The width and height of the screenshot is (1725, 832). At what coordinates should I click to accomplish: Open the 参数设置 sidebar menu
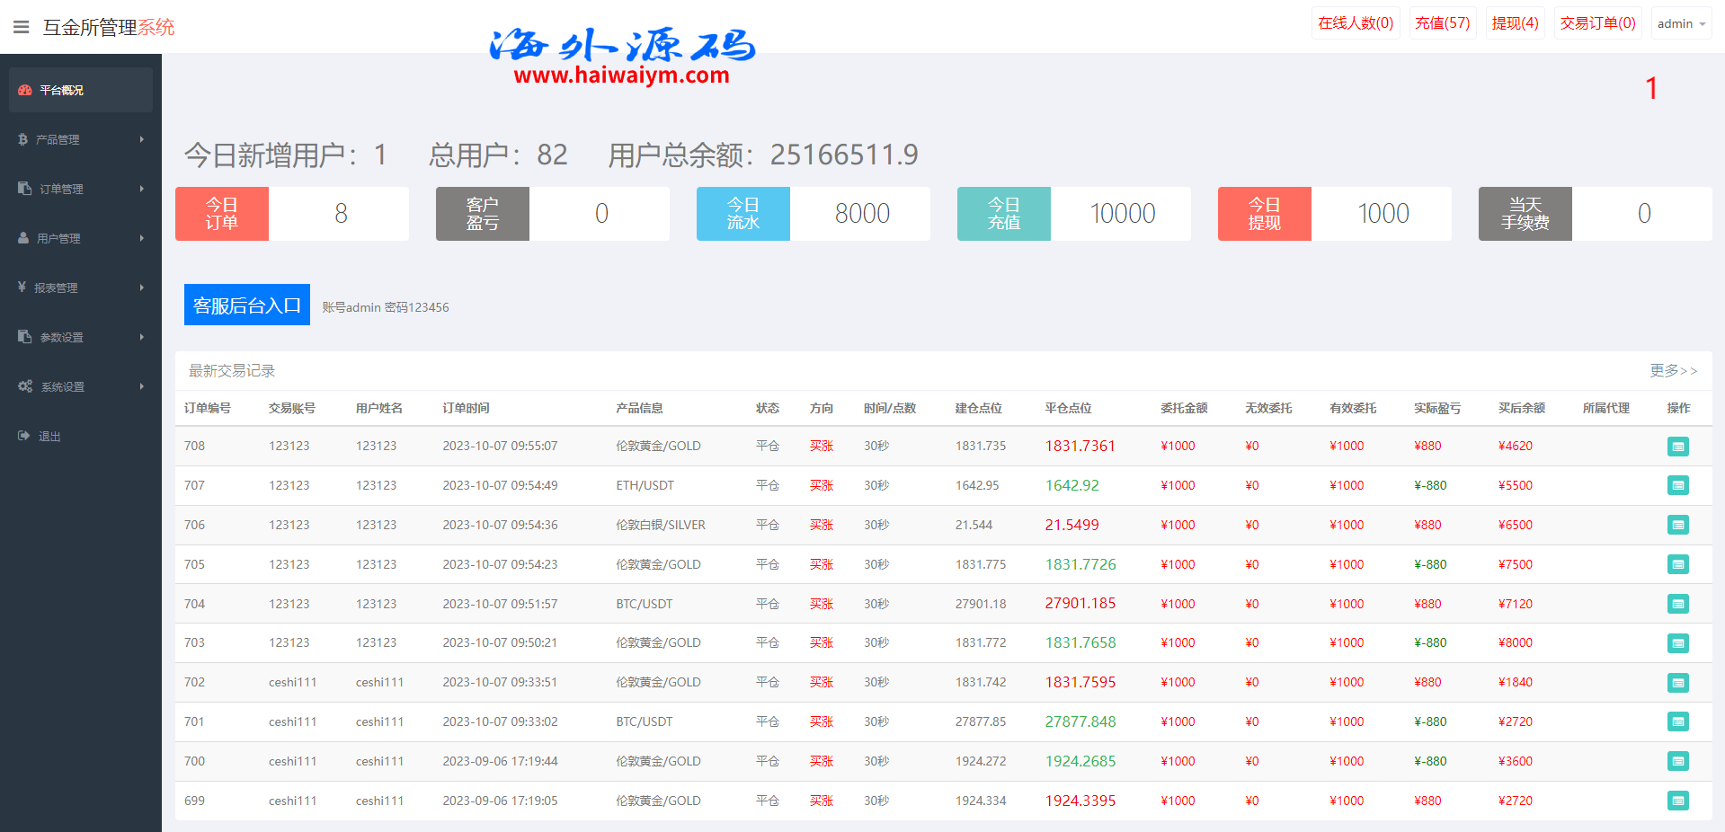point(80,337)
